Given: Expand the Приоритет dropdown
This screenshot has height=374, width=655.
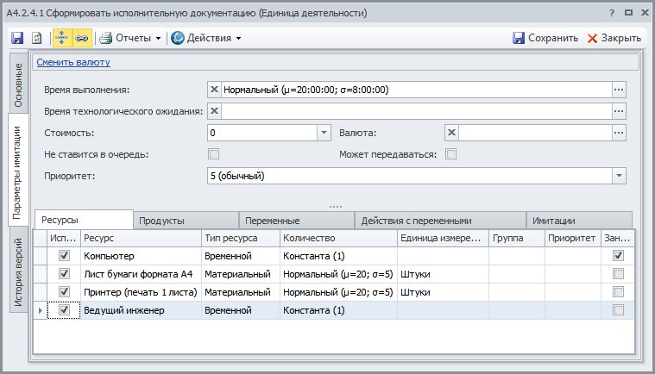Looking at the screenshot, I should [x=618, y=176].
